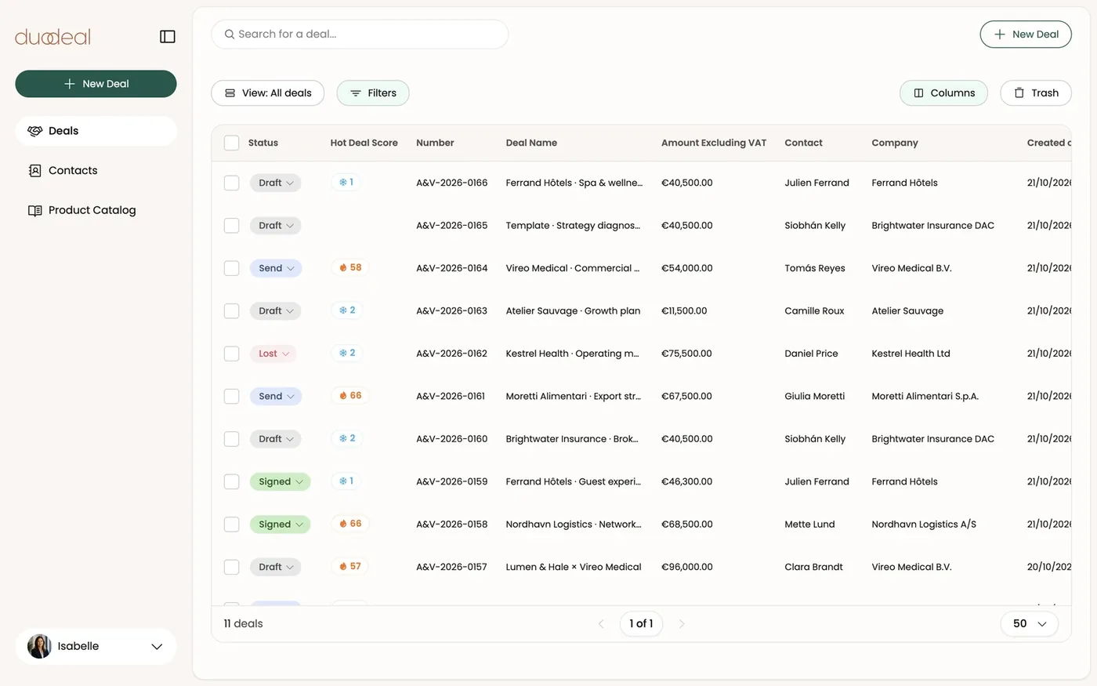
Task: Click contact Giulia Moretti
Action: 815,397
